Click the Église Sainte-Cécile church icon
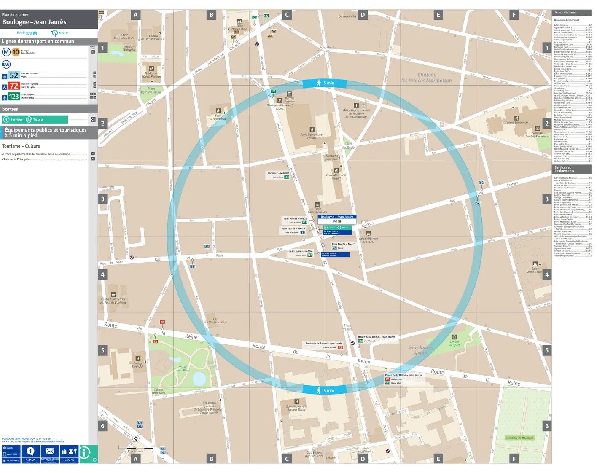Viewport: 597px width, 473px height. point(535,264)
